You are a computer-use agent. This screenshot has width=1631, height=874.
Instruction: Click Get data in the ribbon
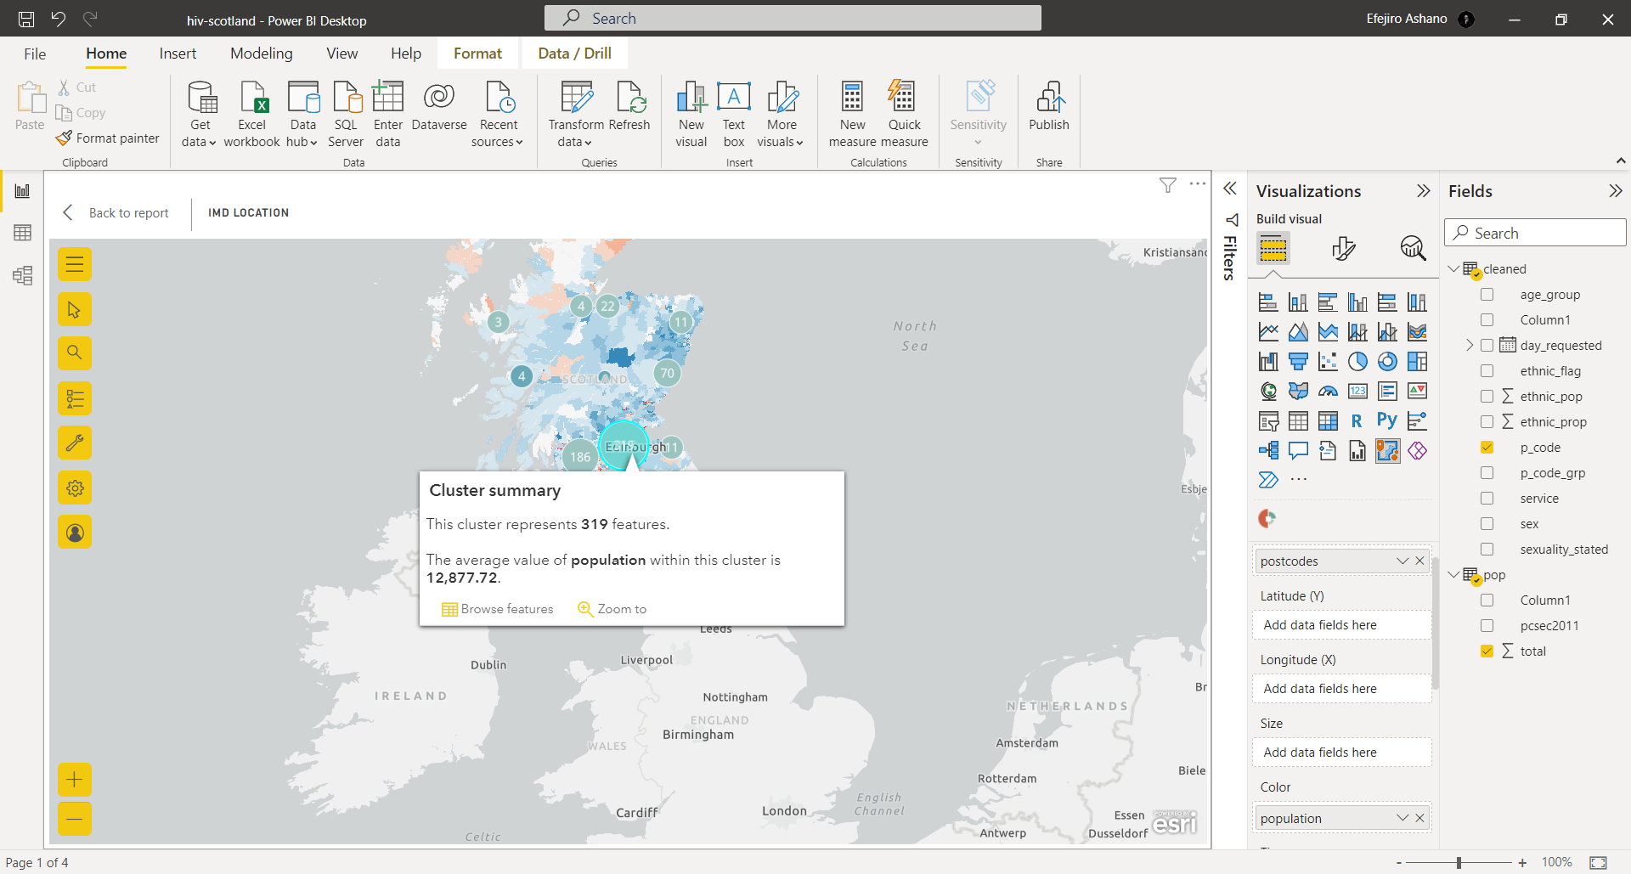[200, 115]
